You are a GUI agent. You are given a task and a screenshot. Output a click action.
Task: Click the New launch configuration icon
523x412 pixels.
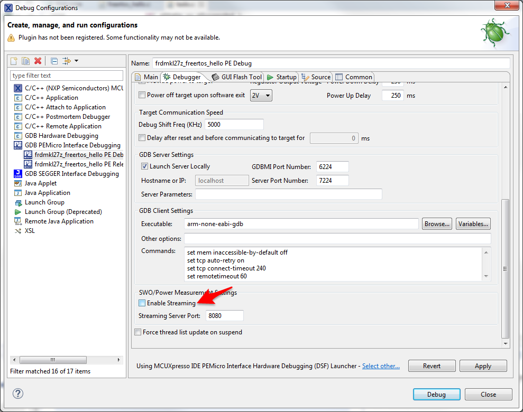click(x=14, y=61)
